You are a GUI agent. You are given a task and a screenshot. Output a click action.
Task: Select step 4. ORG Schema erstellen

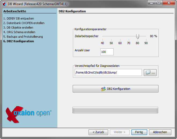pyautogui.click(x=19, y=32)
